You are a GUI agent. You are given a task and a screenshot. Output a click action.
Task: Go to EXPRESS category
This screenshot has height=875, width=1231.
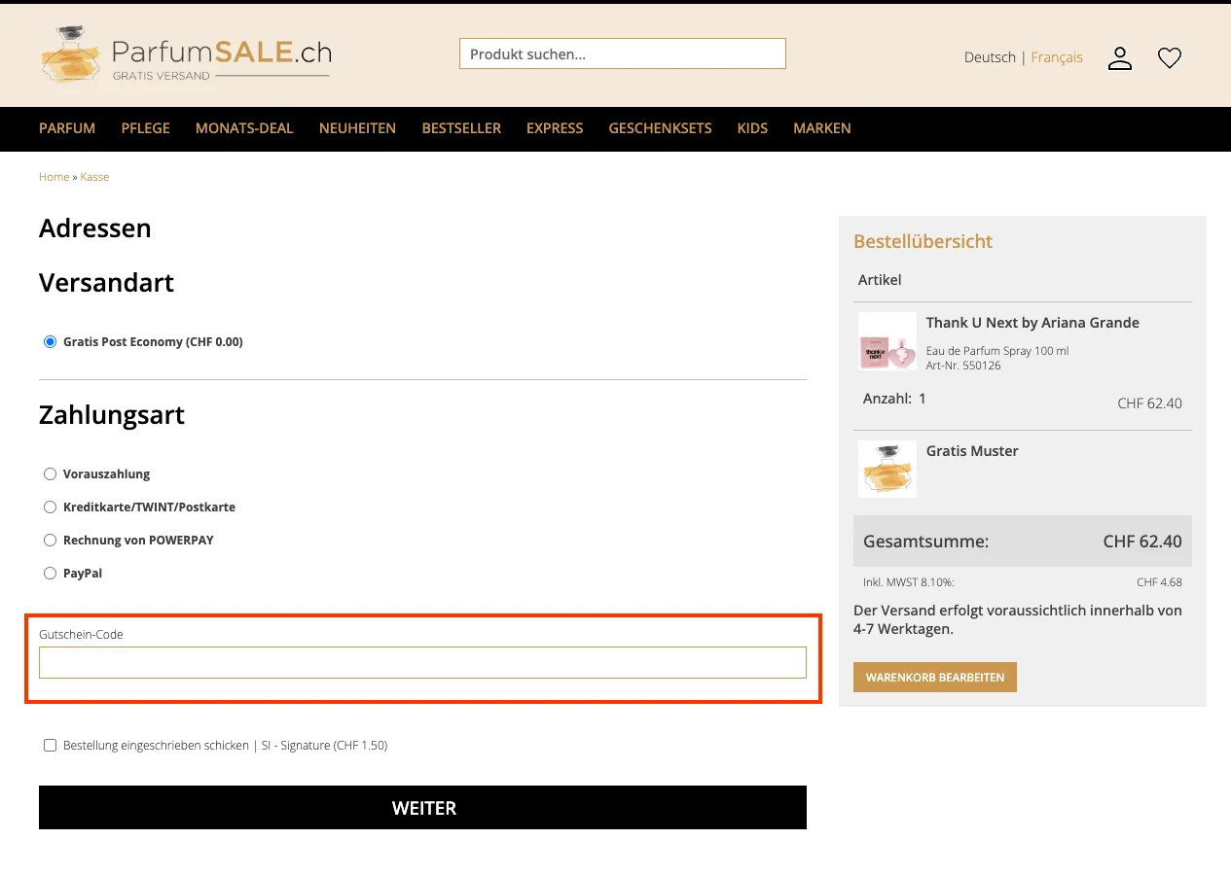[555, 128]
